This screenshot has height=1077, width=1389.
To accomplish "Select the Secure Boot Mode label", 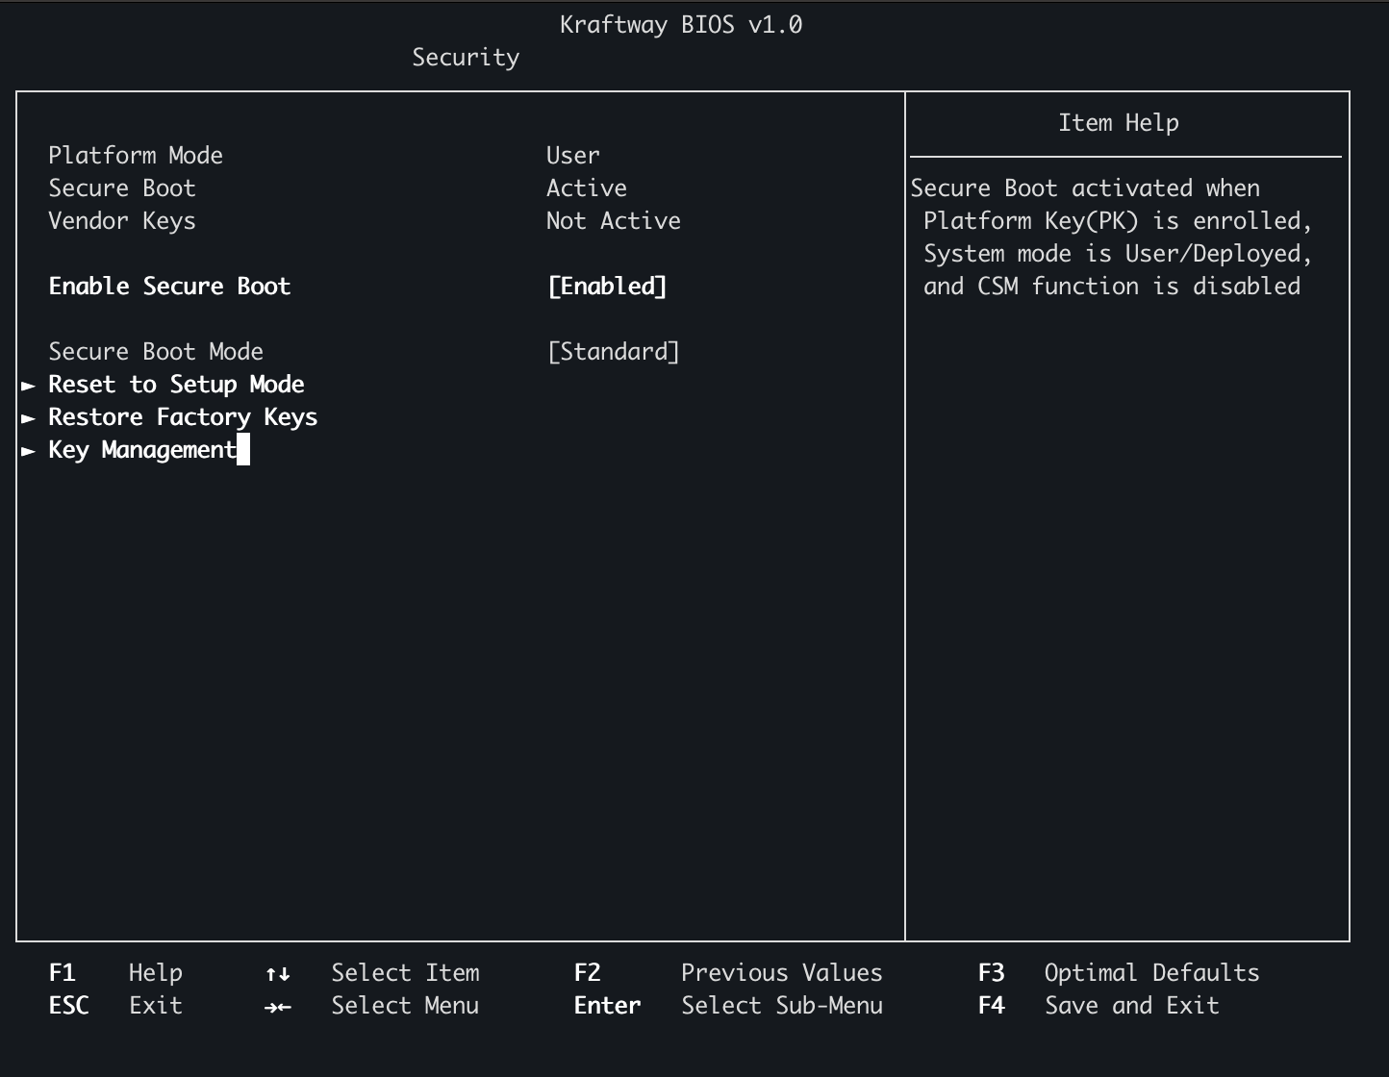I will [156, 352].
